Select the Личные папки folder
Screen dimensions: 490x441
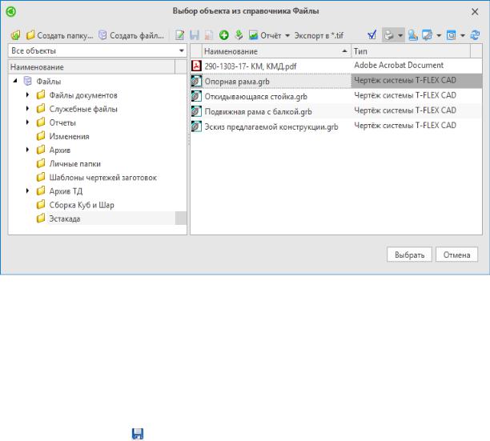tap(74, 163)
